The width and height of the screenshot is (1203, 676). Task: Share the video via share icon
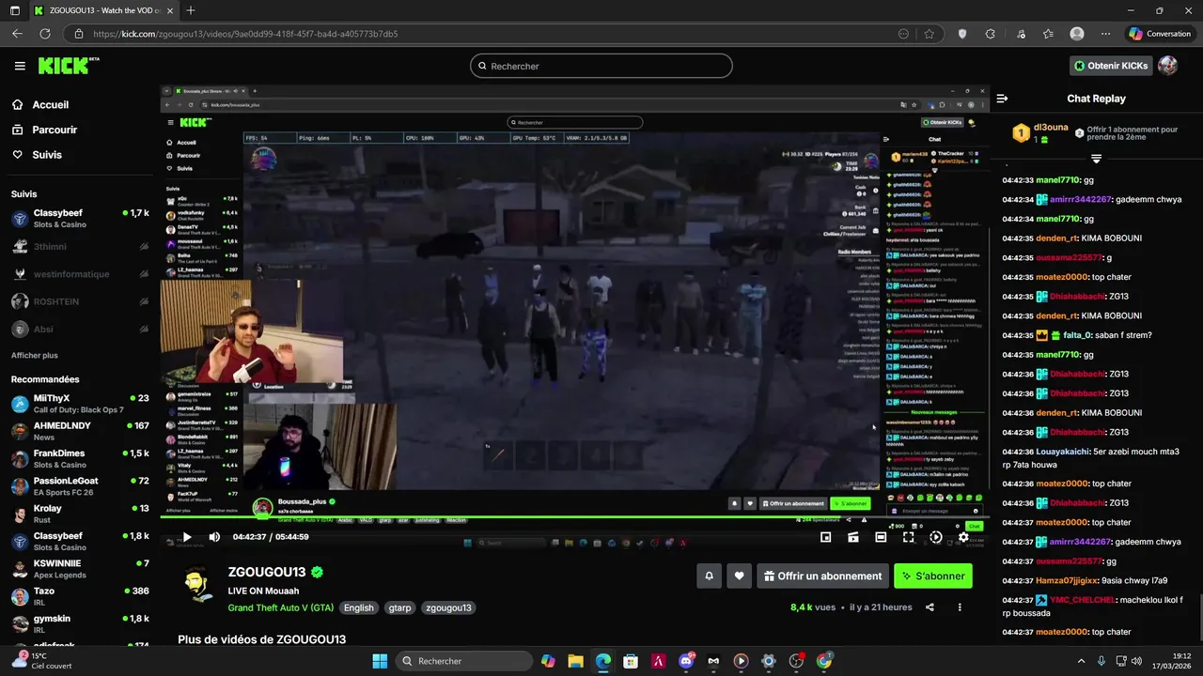[x=930, y=607]
